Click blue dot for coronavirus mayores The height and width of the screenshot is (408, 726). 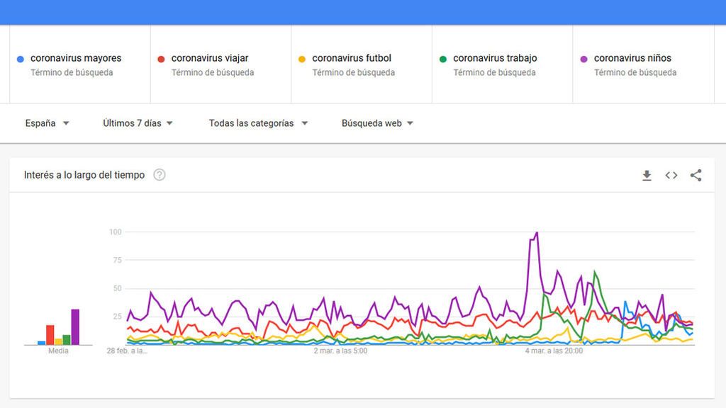[x=21, y=59]
